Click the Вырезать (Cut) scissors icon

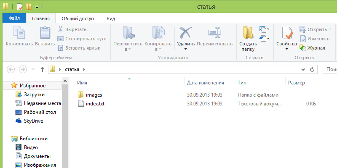(61, 29)
